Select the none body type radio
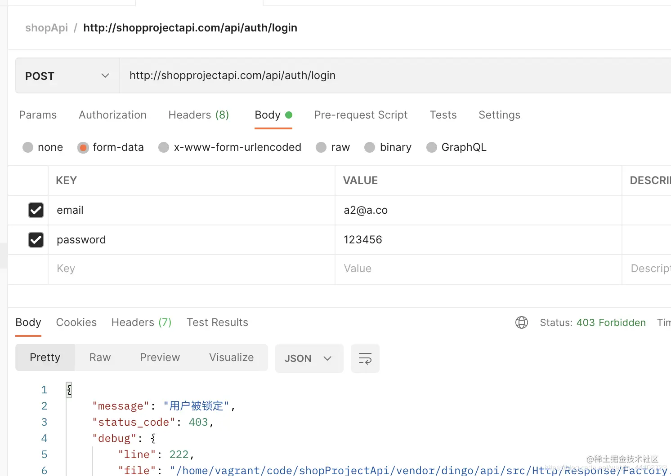Screen dimensions: 671x476 pyautogui.click(x=28, y=147)
